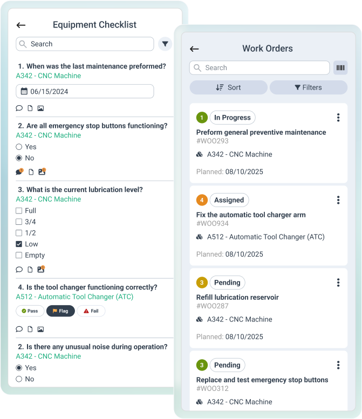The width and height of the screenshot is (362, 419).
Task: Open the Sort options for work orders
Action: pyautogui.click(x=228, y=87)
